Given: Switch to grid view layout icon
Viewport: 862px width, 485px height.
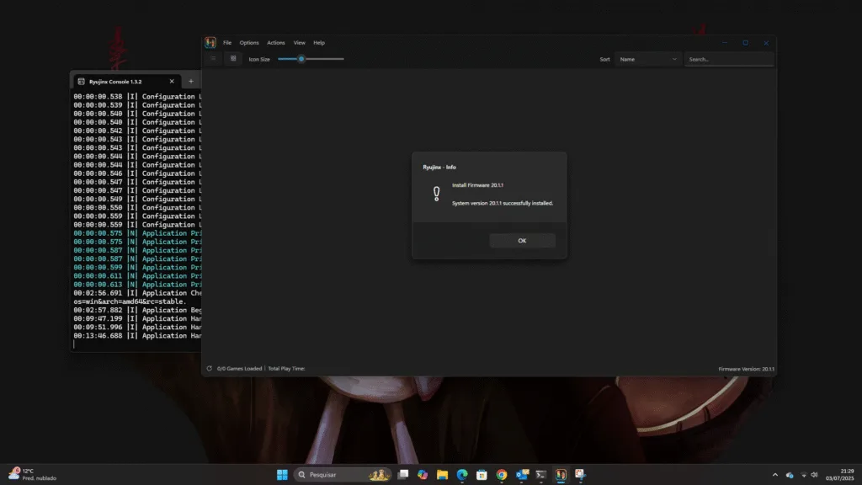Looking at the screenshot, I should point(233,58).
